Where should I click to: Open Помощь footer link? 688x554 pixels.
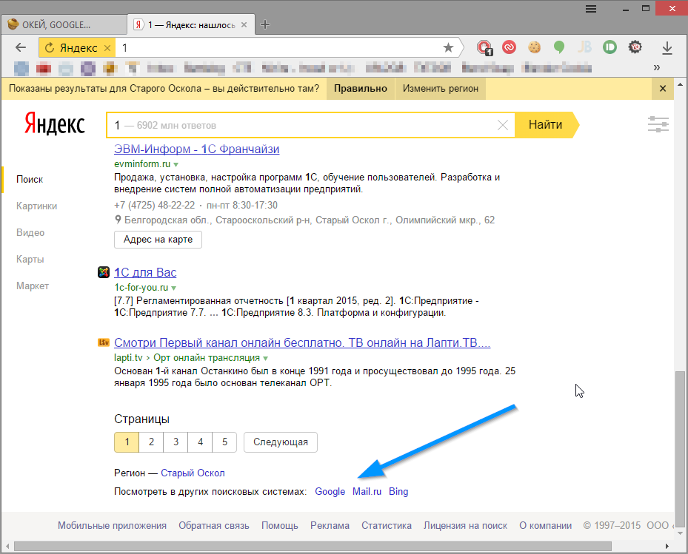[x=279, y=525]
